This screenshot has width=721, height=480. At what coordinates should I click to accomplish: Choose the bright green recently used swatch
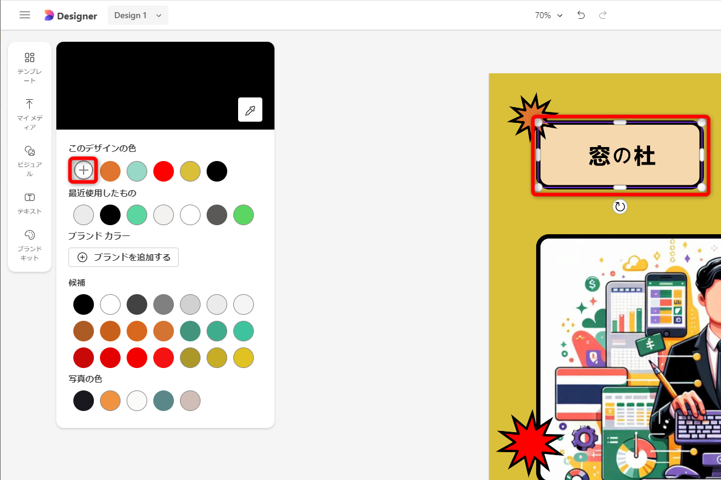pyautogui.click(x=244, y=215)
